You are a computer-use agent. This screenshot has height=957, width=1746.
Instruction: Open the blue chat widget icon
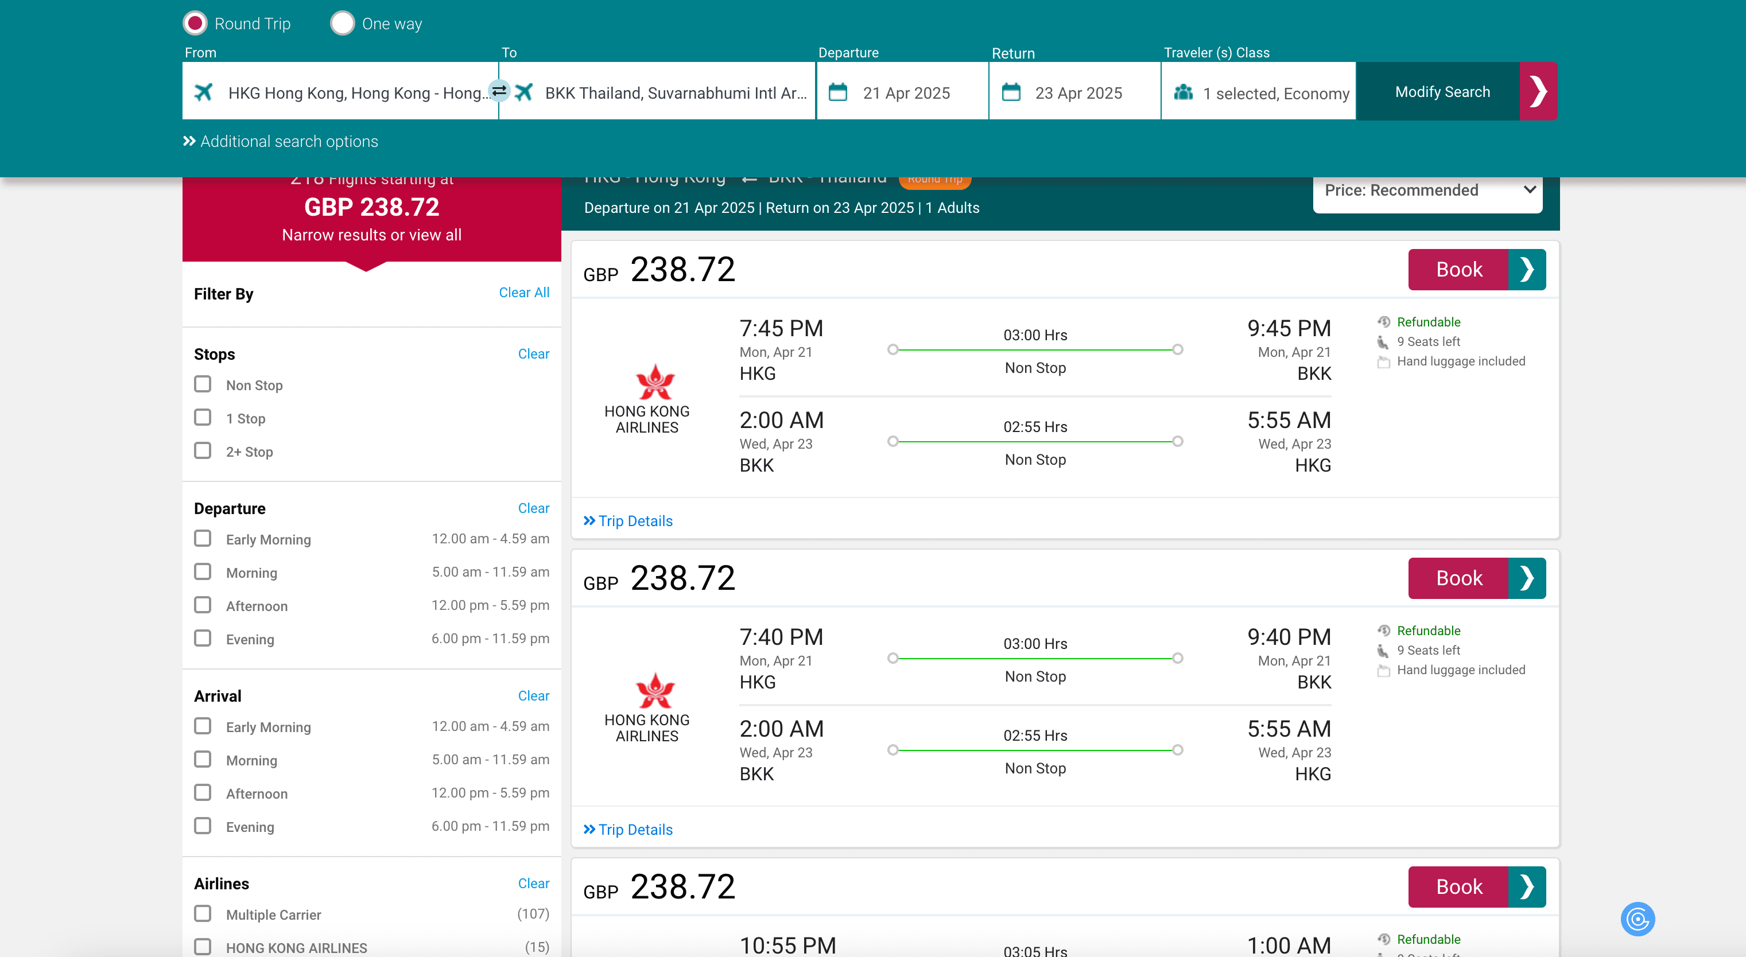click(1637, 919)
